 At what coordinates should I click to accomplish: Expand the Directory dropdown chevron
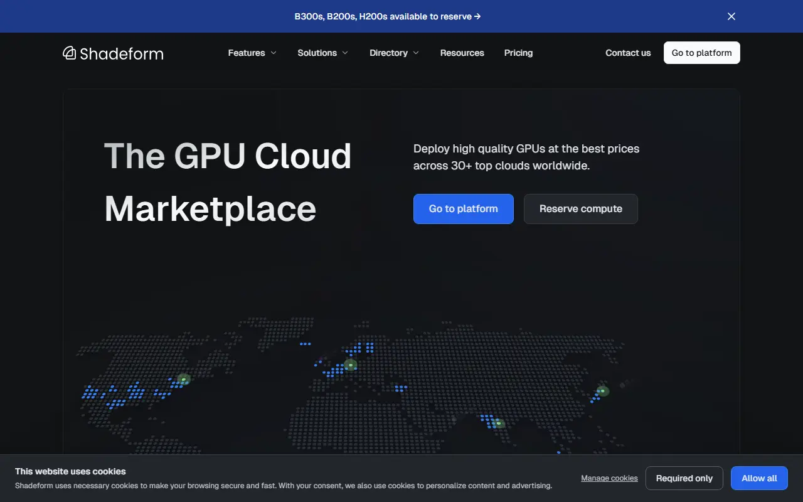pos(416,53)
